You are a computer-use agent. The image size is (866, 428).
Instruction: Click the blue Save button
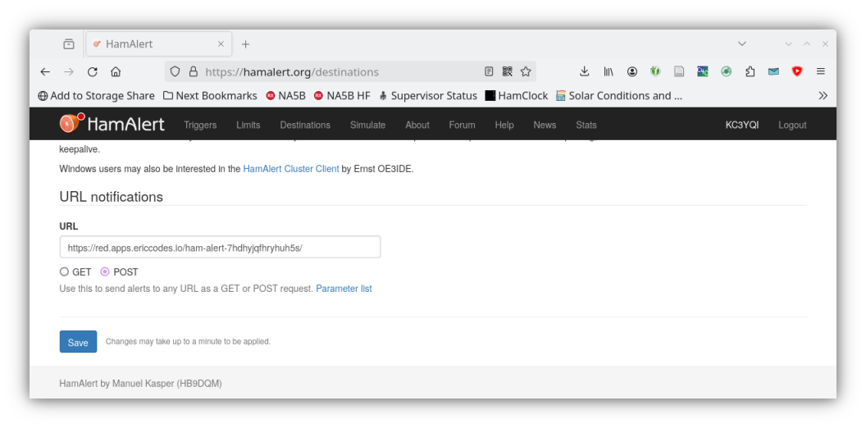point(78,342)
